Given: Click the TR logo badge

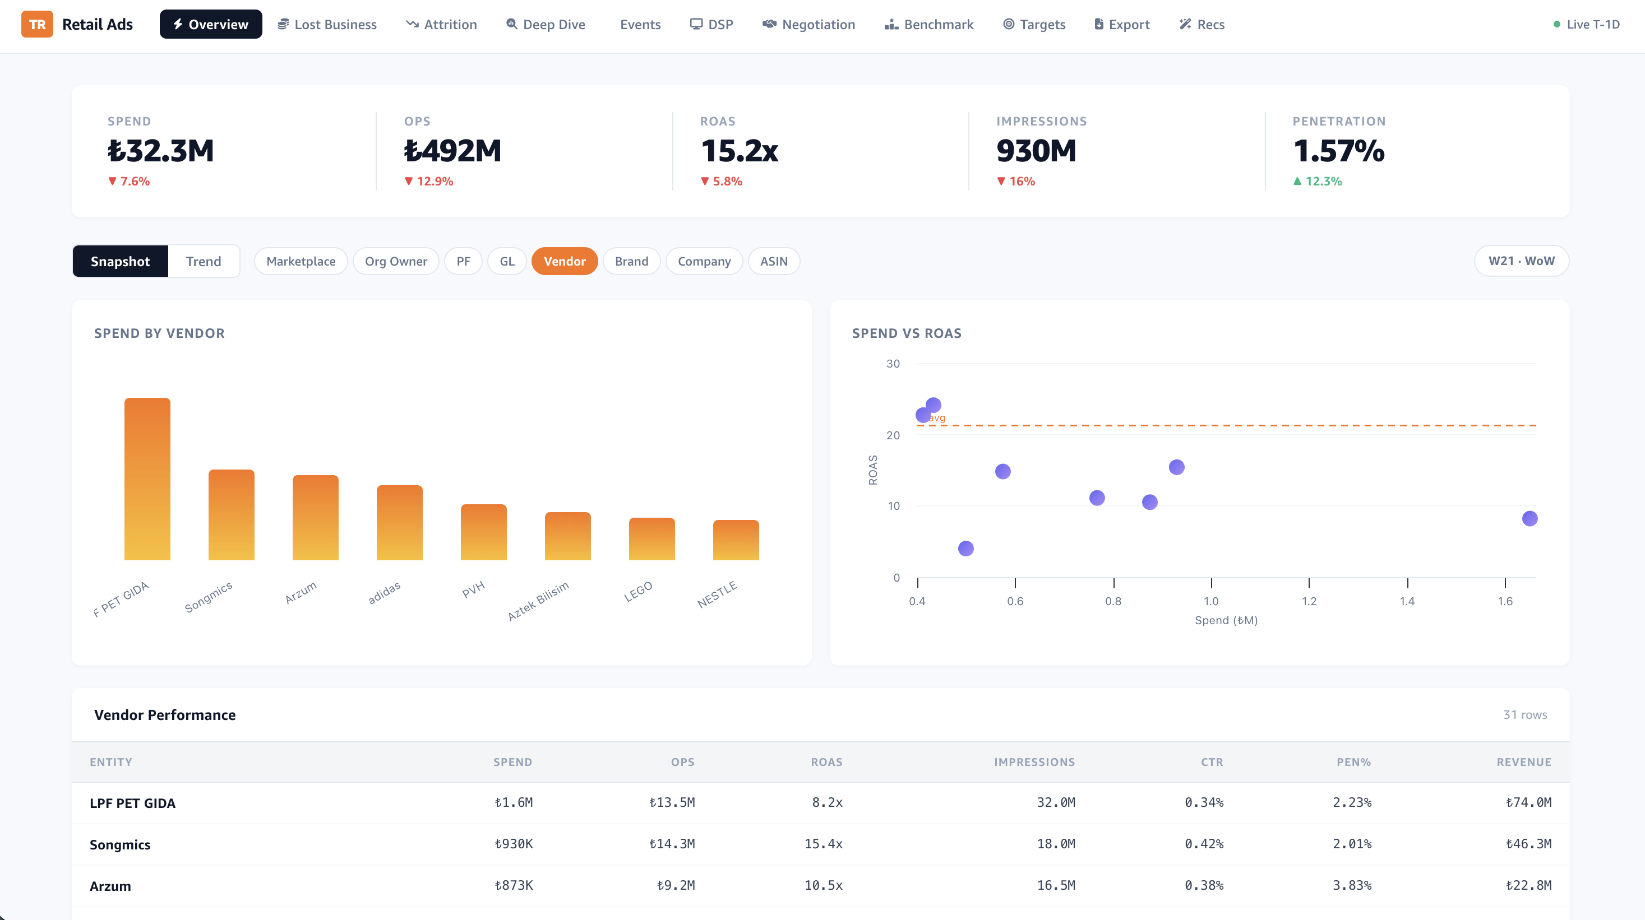Looking at the screenshot, I should (x=37, y=24).
